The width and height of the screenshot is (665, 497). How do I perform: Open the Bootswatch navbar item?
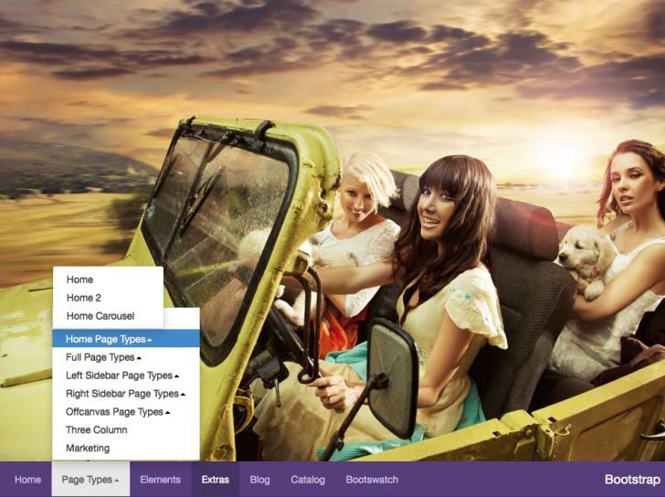372,480
